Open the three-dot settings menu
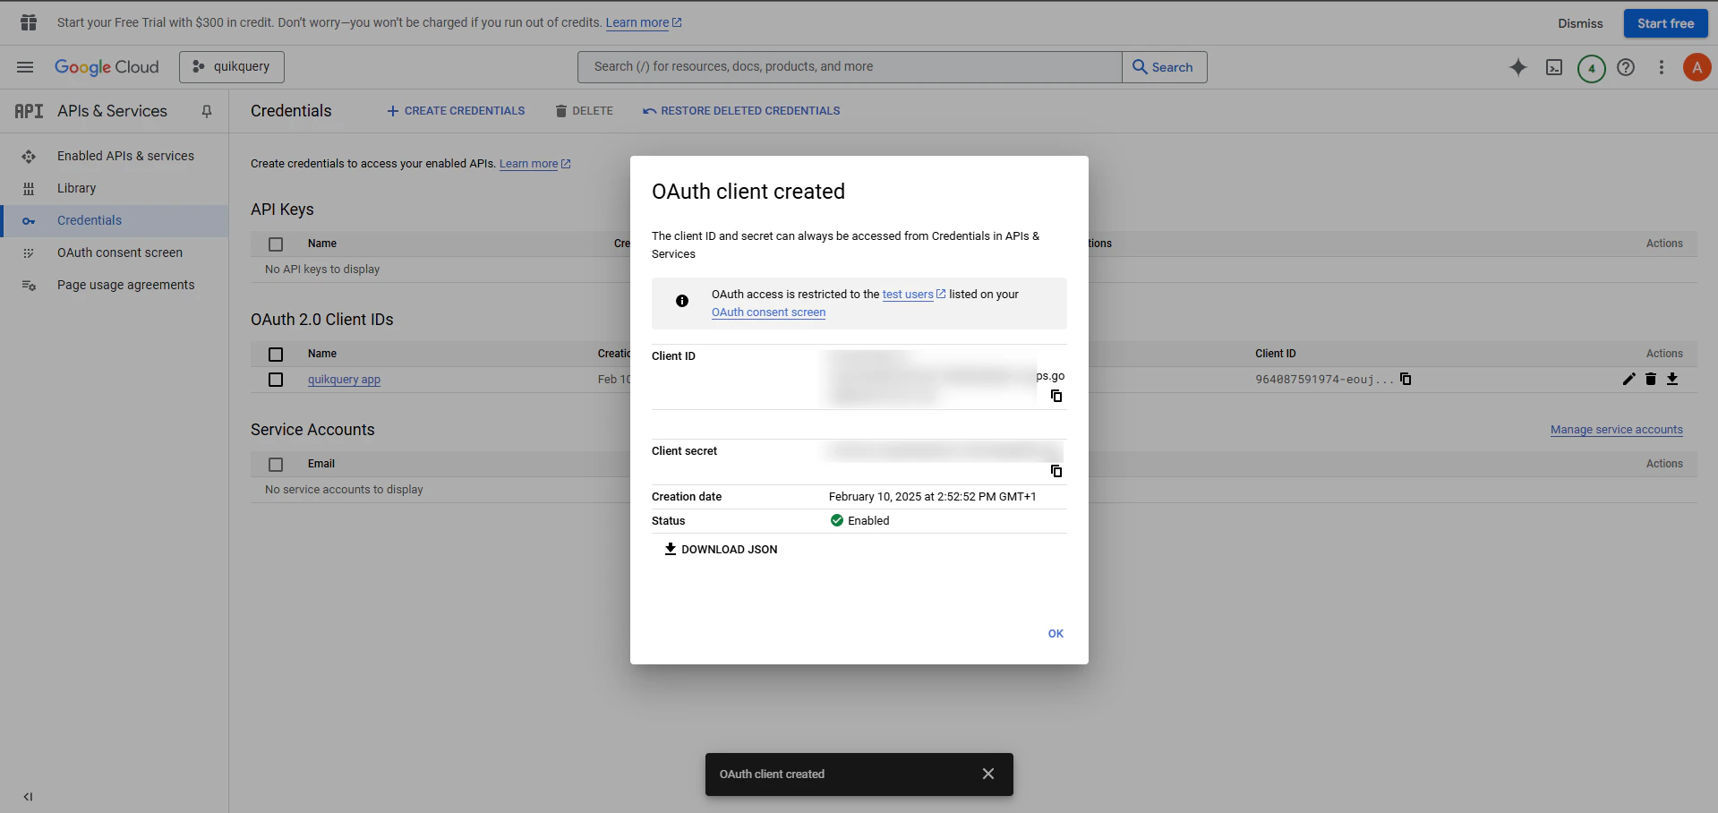 click(x=1662, y=67)
